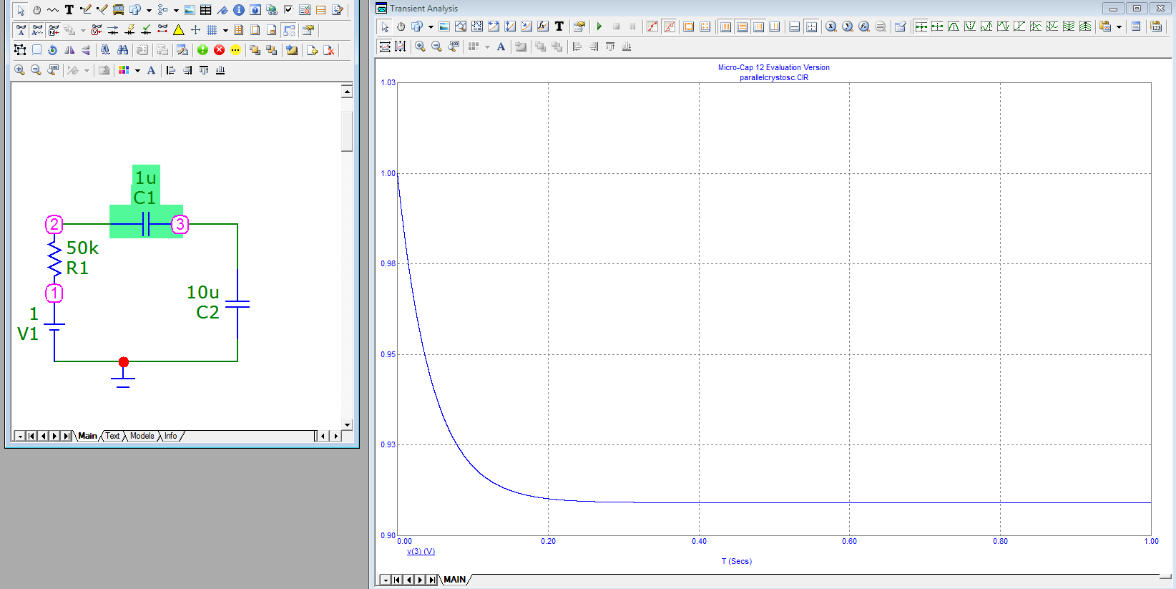
Task: Expand the schematic color palette dropdown arrow
Action: click(x=137, y=70)
